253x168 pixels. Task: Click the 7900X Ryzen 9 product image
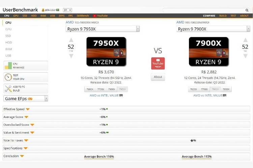208,51
